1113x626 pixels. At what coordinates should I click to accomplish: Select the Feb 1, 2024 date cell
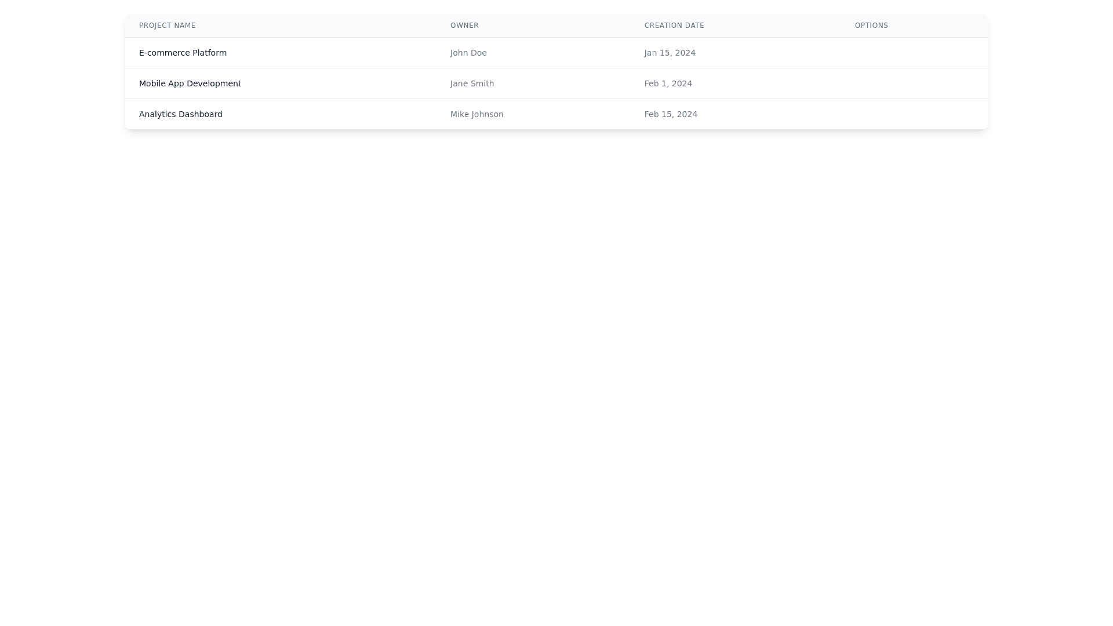668,83
